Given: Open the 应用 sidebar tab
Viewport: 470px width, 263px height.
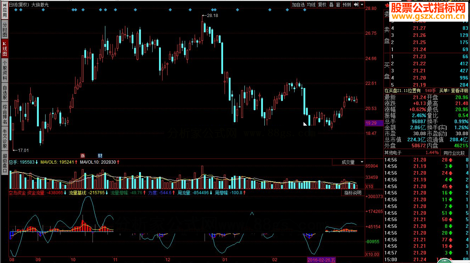Looking at the screenshot, I should click(5, 10).
